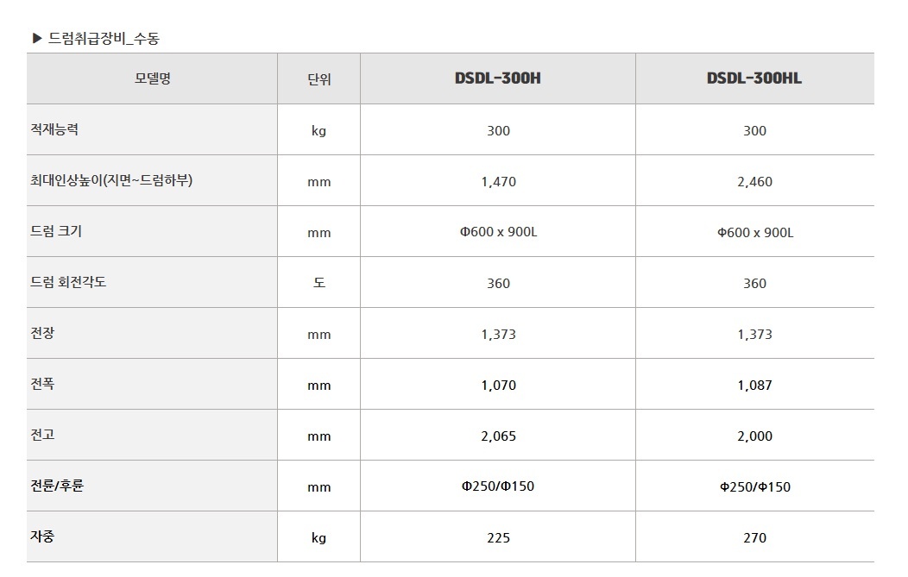This screenshot has width=908, height=577.
Task: Click the 최대인상높이(지면~드럼하부) row label
Action: 111,180
